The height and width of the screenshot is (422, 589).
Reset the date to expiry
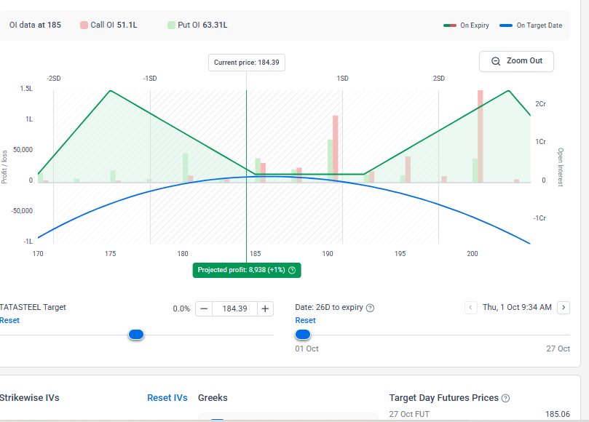305,320
